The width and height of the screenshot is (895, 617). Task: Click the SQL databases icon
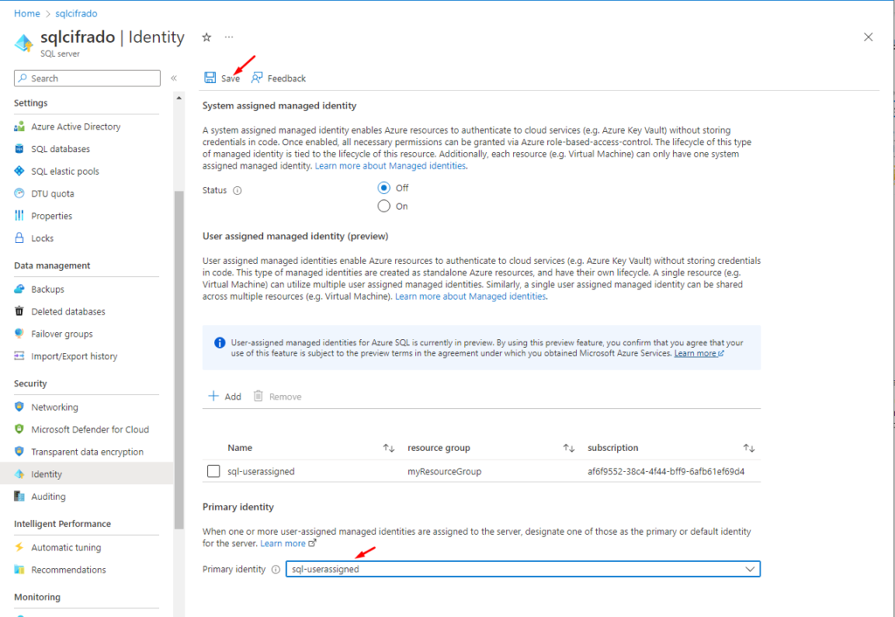tap(19, 149)
